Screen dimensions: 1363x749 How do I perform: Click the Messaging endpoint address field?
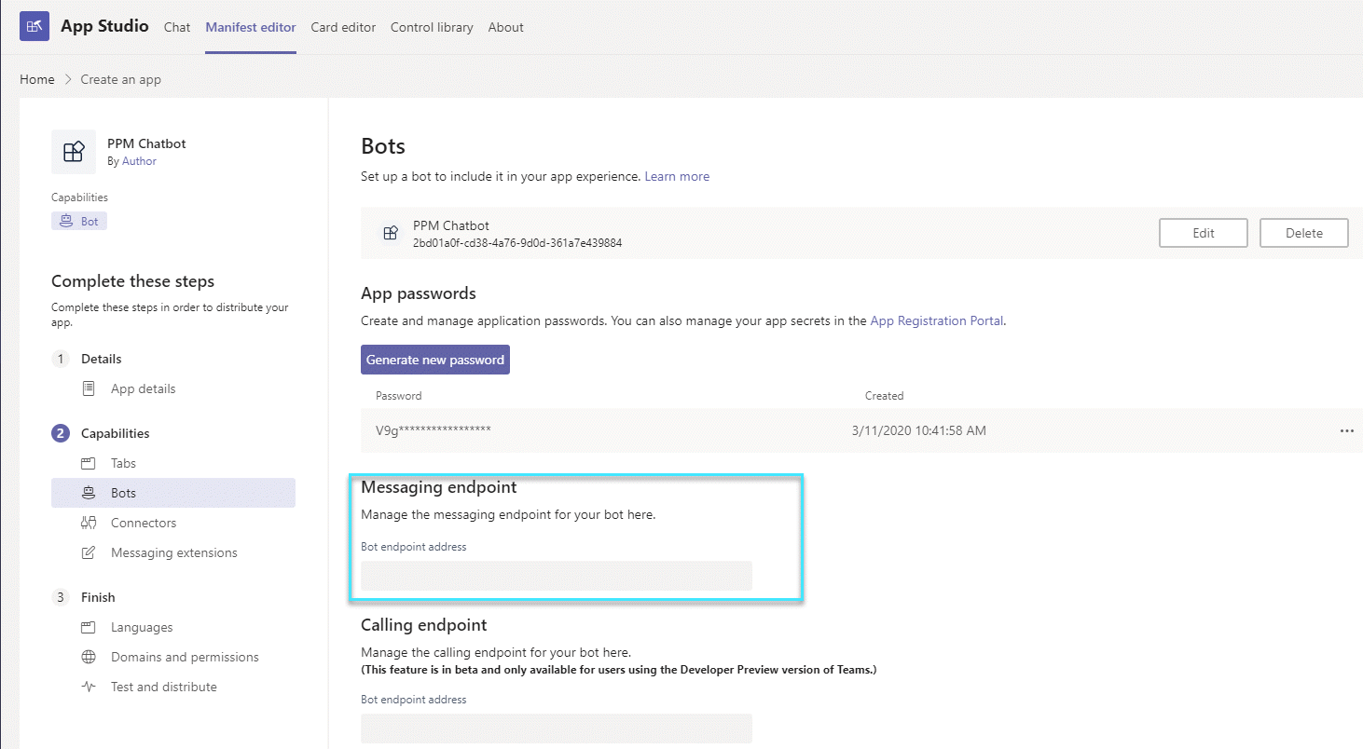tap(557, 576)
